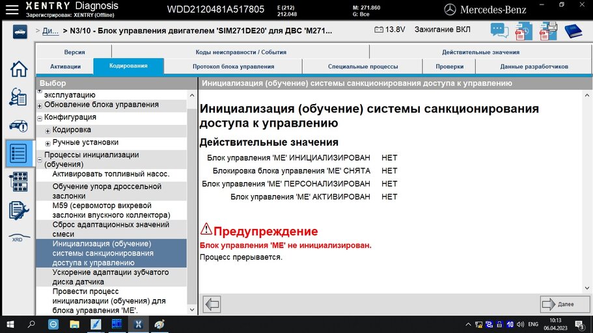Viewport: 593px width, 333px height.
Task: Select the highlighted list view sidebar icon
Action: (x=18, y=153)
